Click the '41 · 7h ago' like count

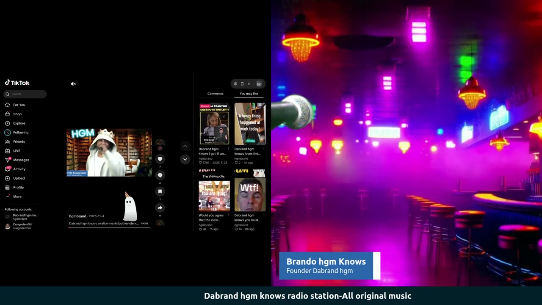pyautogui.click(x=209, y=229)
